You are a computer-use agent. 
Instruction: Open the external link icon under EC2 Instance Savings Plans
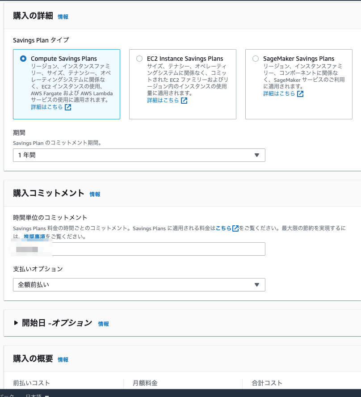pos(184,101)
